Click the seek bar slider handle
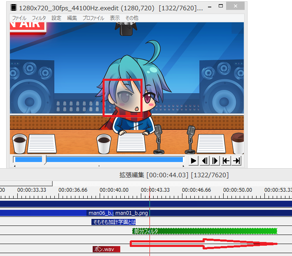The width and height of the screenshot is (292, 256). [44, 160]
